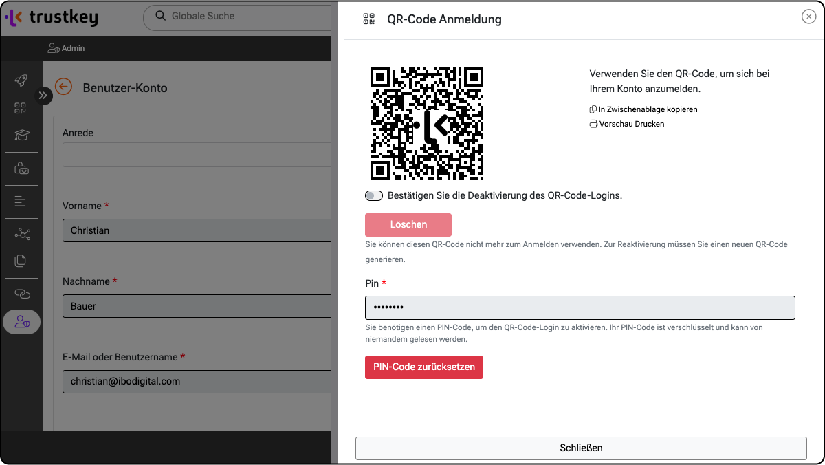This screenshot has width=825, height=465.
Task: Click the Schließen button
Action: [581, 448]
